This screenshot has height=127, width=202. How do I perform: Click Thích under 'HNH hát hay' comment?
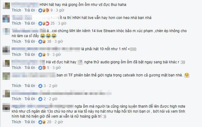click(x=16, y=10)
